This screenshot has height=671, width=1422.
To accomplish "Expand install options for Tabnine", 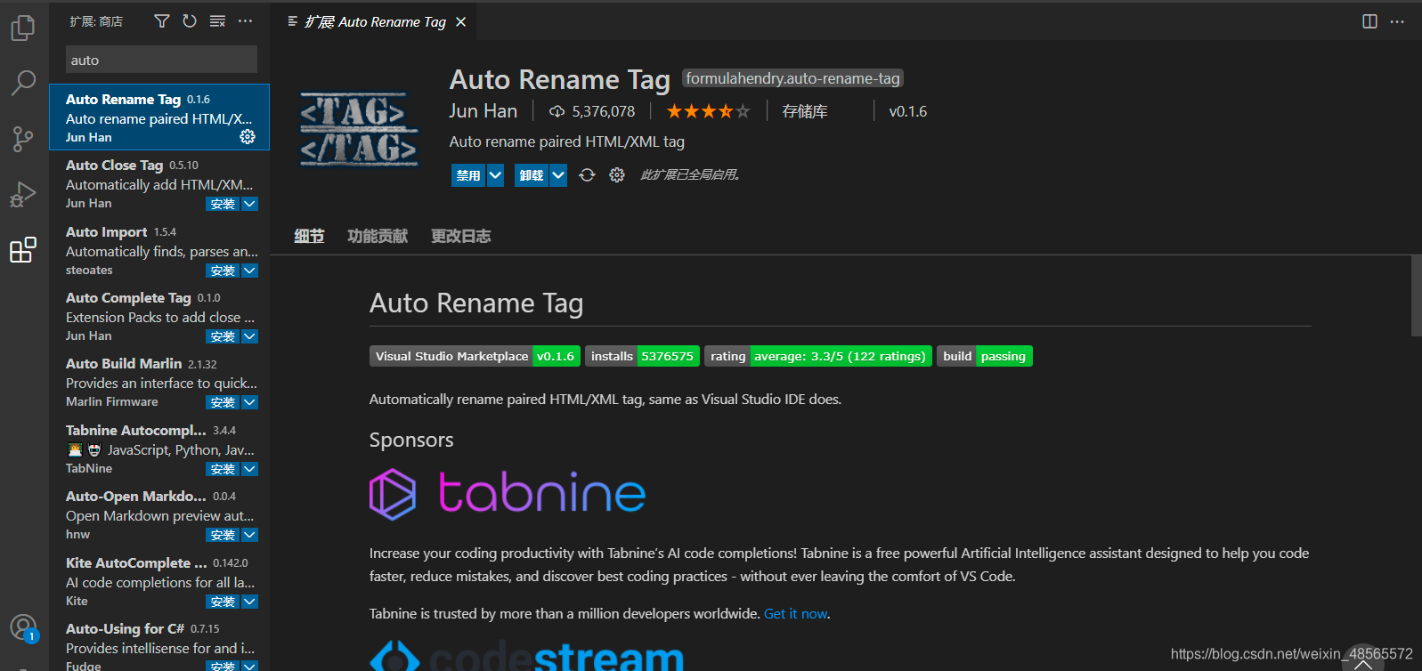I will [x=249, y=469].
